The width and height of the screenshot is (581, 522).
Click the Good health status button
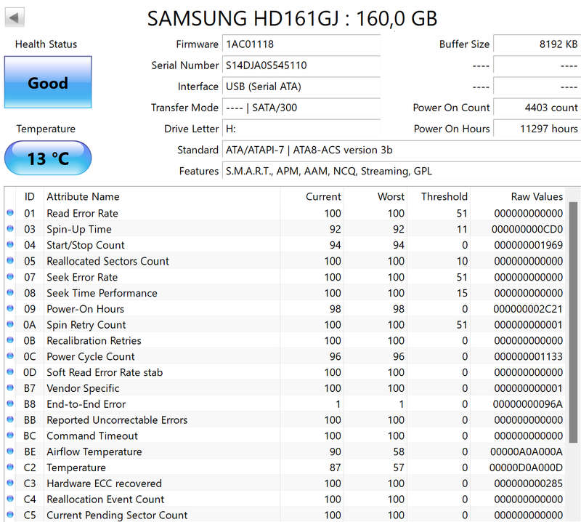(48, 82)
